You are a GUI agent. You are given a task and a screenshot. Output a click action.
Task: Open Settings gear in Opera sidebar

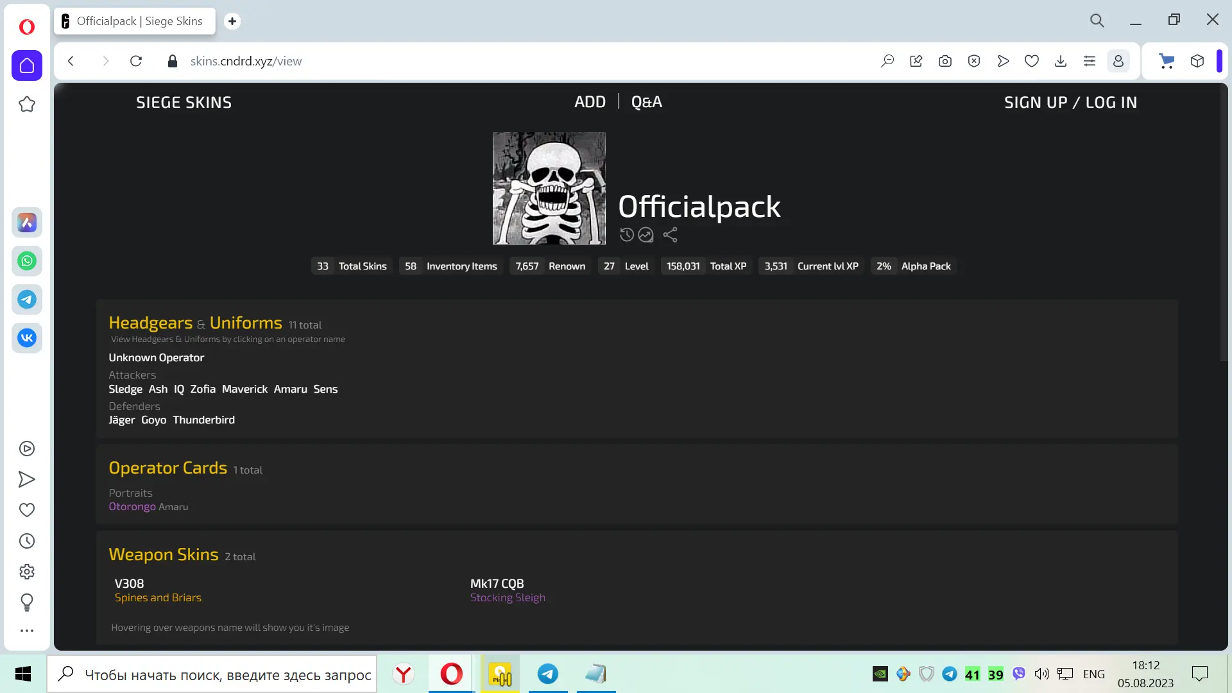click(x=27, y=572)
